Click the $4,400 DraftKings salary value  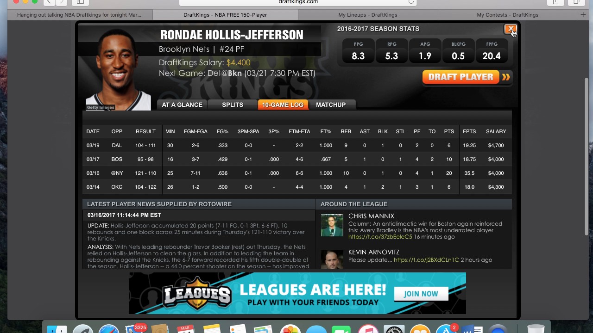pos(238,62)
